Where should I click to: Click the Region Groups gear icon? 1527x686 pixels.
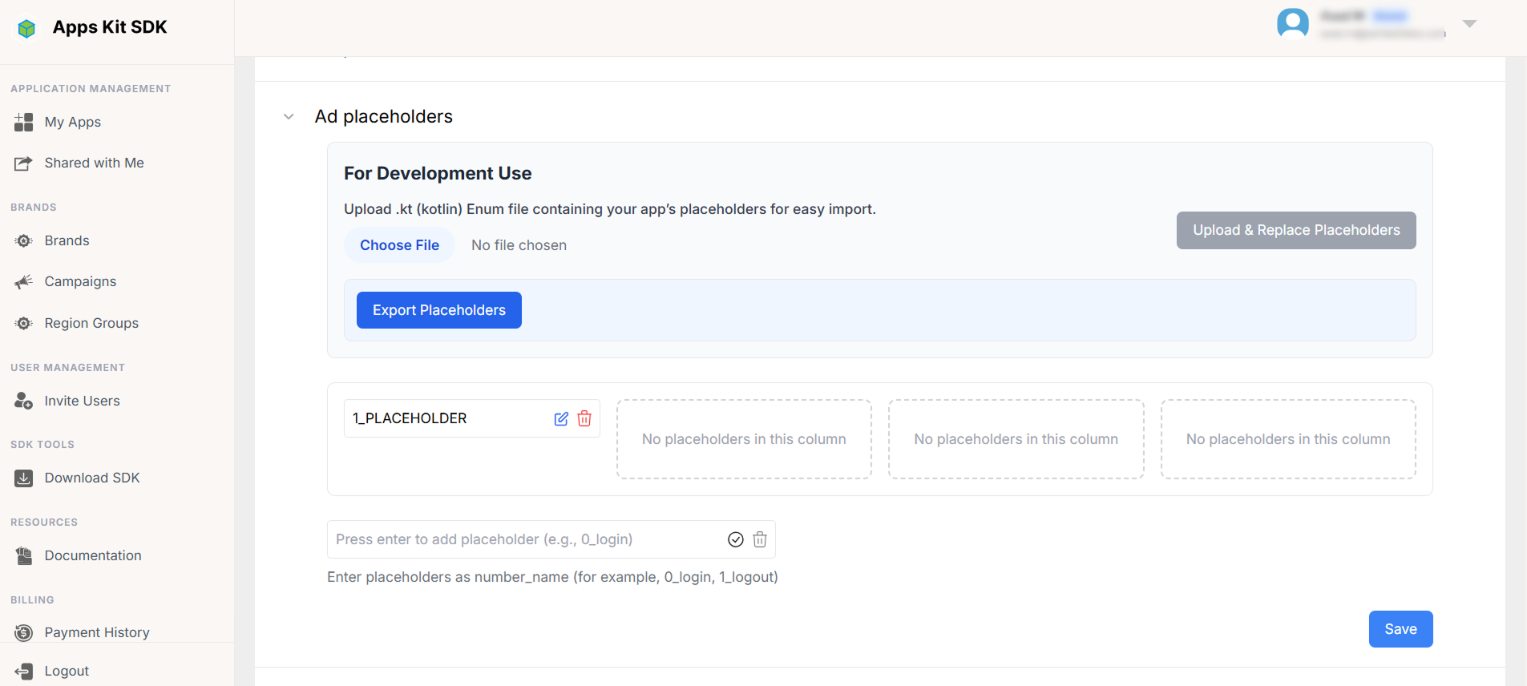24,323
